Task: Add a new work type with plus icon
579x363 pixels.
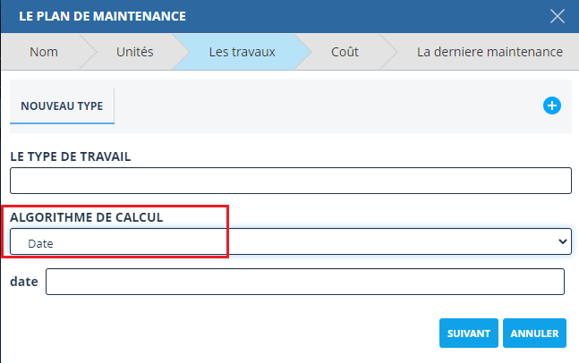Action: [552, 106]
